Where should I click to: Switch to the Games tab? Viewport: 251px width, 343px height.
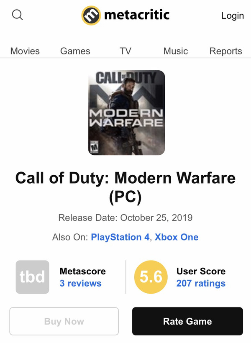pos(75,51)
